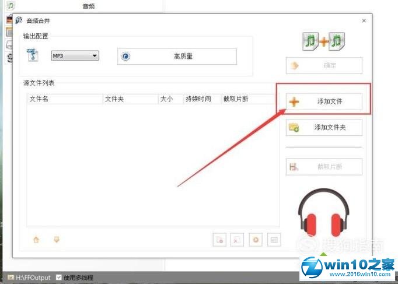Click the 添加文件 (Add File) button

[324, 101]
